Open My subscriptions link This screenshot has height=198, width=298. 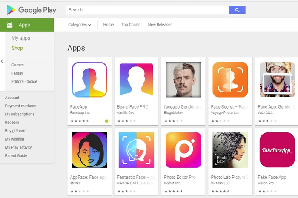coord(20,114)
